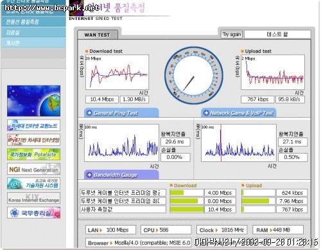The width and height of the screenshot is (321, 250).
Task: Click the Network Game & VoIP ping graph
Action: coord(239,143)
